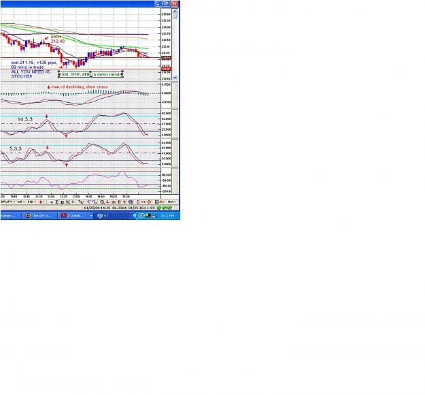Open the GBP/JPY currency pair dropdown
The width and height of the screenshot is (425, 395).
coord(7,202)
